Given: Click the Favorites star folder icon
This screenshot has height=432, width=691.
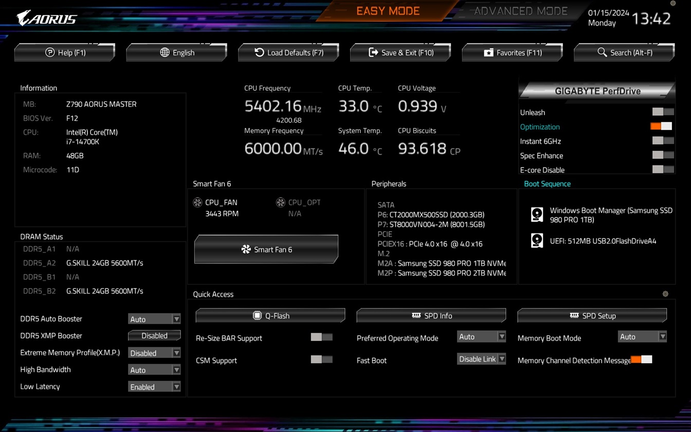Looking at the screenshot, I should coord(488,52).
